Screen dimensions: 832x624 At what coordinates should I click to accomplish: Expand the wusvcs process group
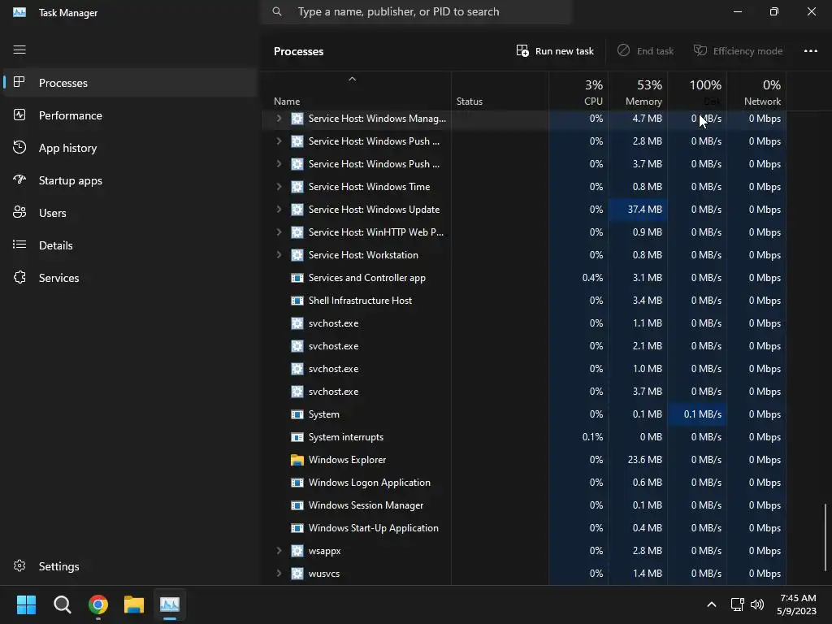[x=279, y=573]
